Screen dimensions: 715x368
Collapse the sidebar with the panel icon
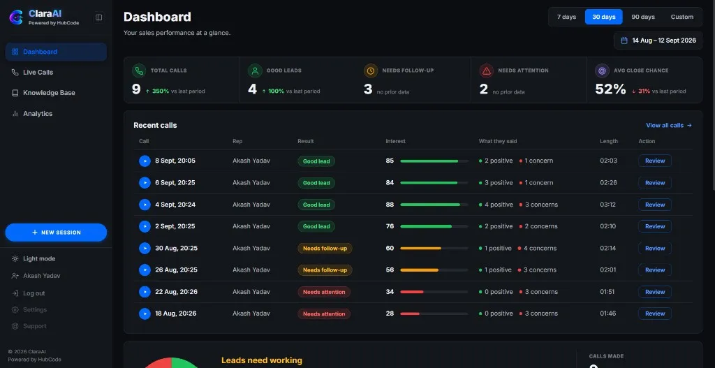pos(99,17)
